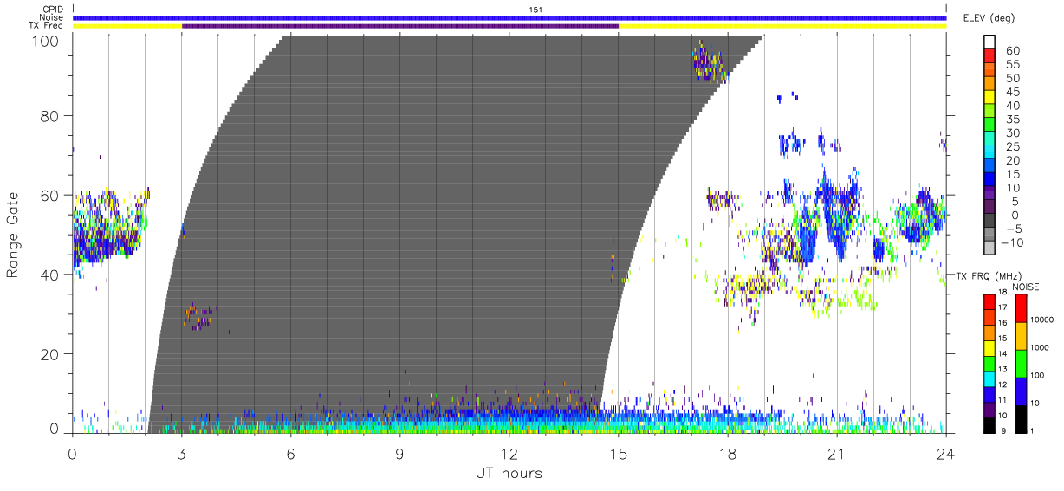
Task: Click the yellow elevation swatch between 40 and 45
Action: pyautogui.click(x=990, y=98)
